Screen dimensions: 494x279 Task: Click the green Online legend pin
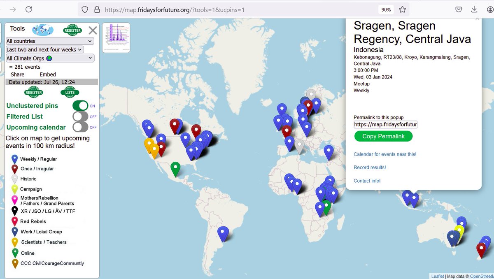15,253
